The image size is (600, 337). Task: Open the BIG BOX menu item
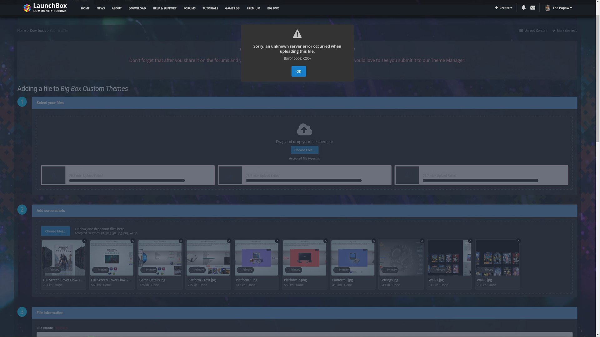273,8
